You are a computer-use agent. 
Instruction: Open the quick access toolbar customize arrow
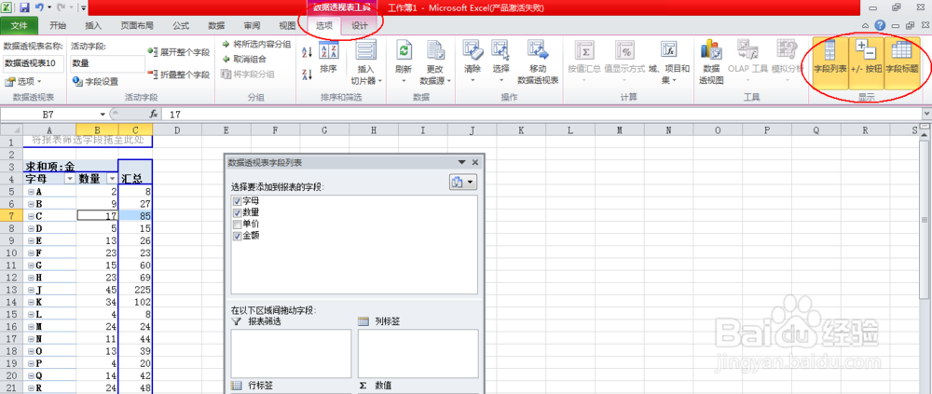point(82,8)
